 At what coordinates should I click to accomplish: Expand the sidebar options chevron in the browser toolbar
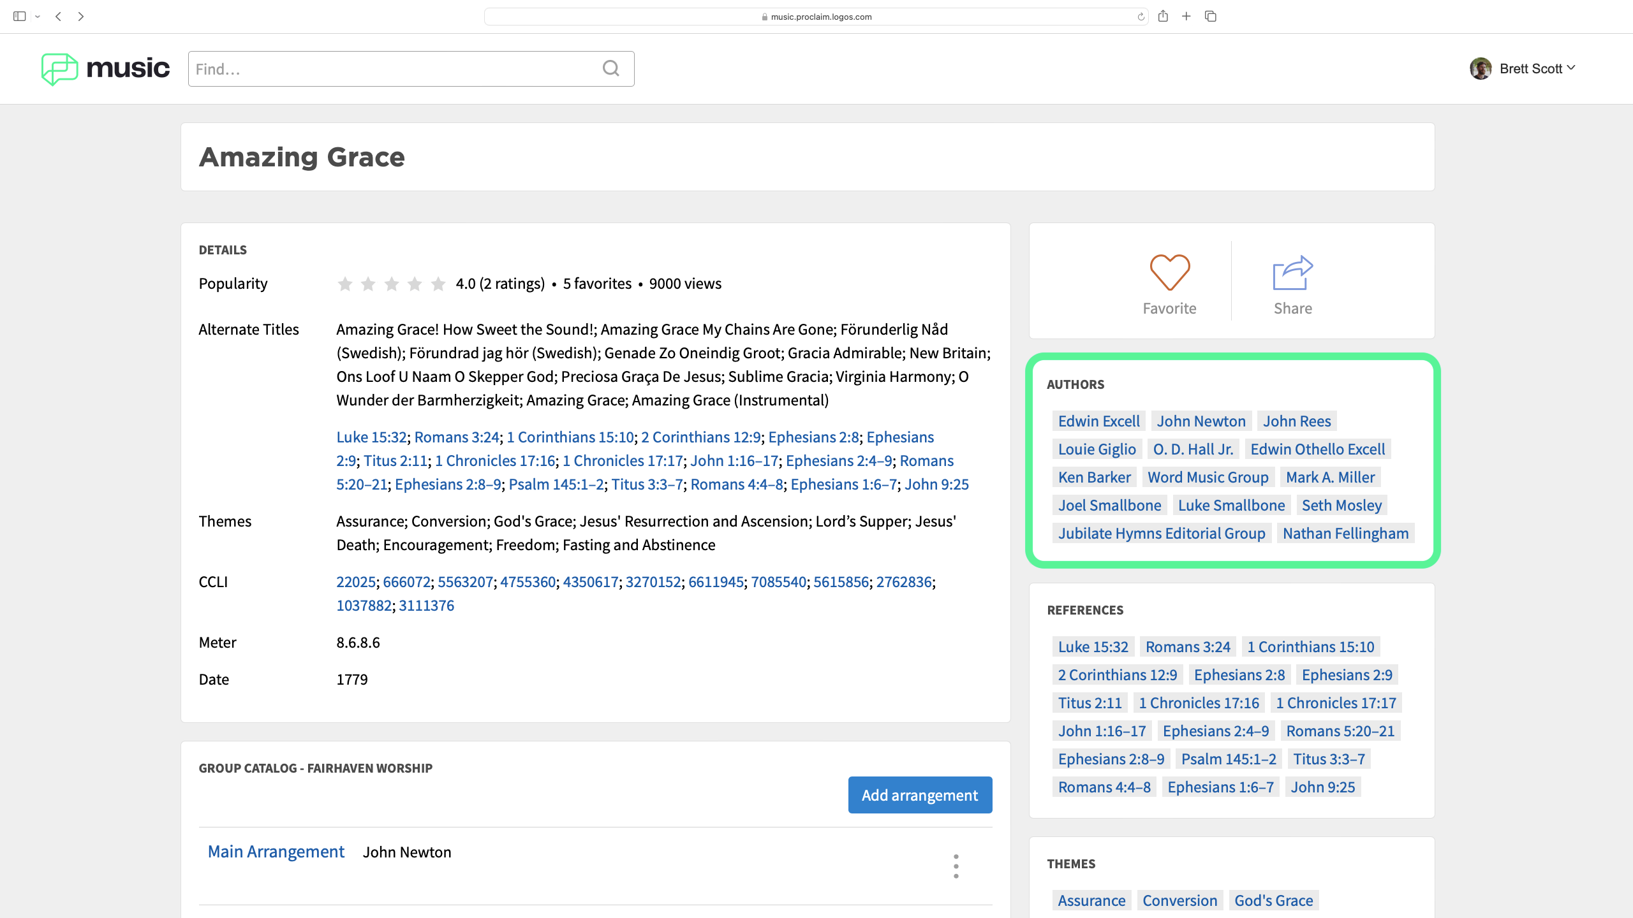38,17
